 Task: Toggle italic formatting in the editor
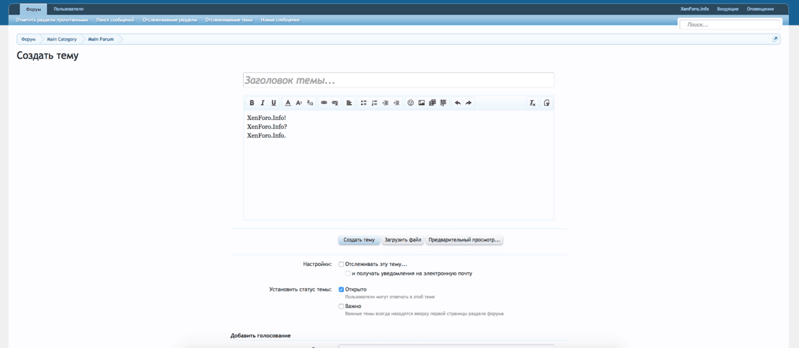263,103
